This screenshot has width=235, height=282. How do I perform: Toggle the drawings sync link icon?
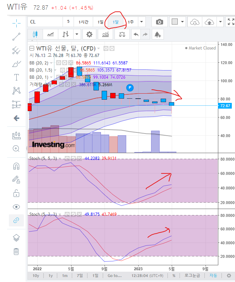pos(16,220)
